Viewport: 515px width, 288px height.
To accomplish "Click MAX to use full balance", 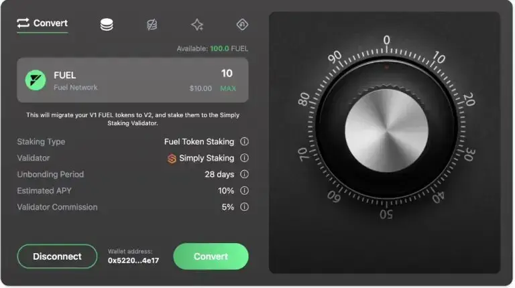I will click(x=228, y=88).
